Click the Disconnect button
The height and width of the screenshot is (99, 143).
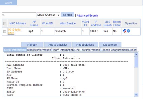tap(110, 45)
